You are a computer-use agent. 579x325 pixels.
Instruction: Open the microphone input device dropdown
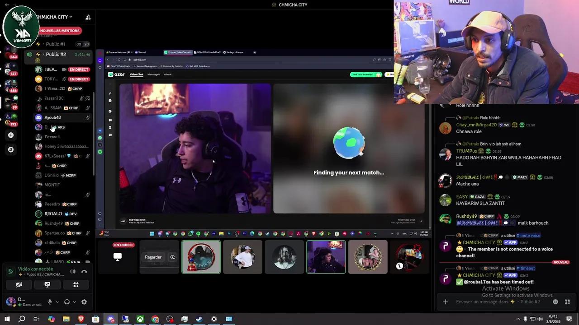point(57,302)
